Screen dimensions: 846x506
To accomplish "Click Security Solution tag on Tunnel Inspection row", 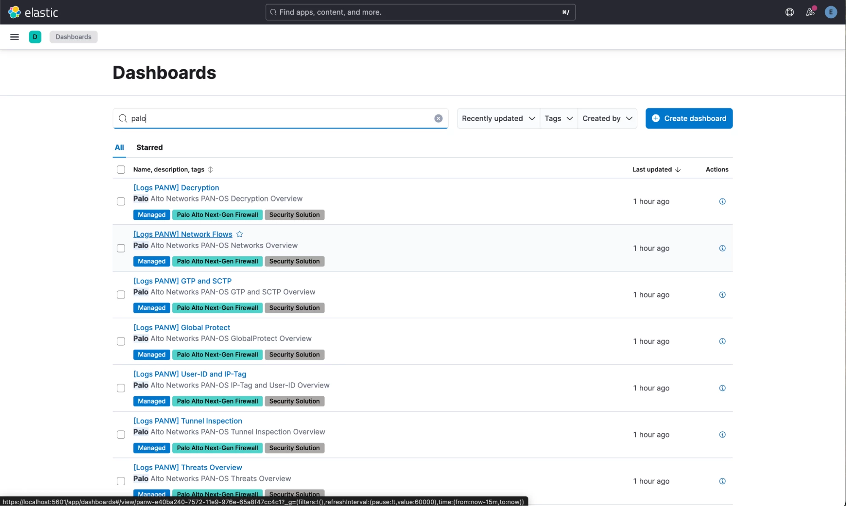I will tap(295, 448).
